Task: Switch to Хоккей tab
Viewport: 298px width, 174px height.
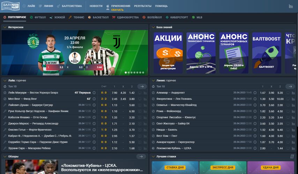Action: [x=57, y=17]
